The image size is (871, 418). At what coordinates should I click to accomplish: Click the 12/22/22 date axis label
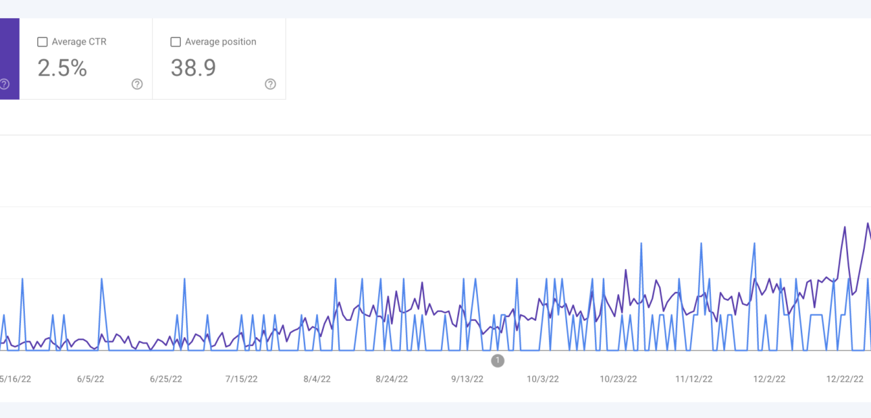845,379
